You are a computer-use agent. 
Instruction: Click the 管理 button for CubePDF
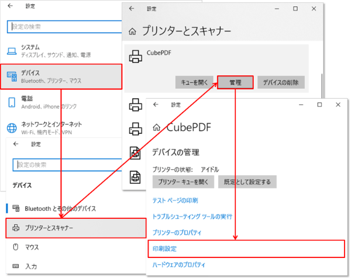click(x=235, y=82)
